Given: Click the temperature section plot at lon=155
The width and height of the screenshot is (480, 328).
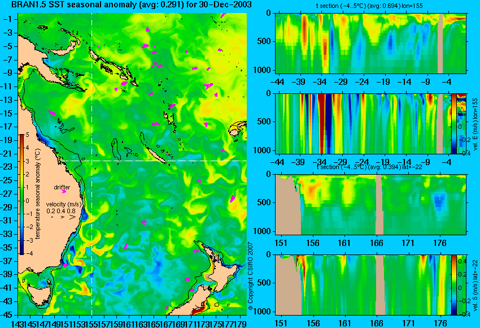Looking at the screenshot, I should pyautogui.click(x=370, y=43).
